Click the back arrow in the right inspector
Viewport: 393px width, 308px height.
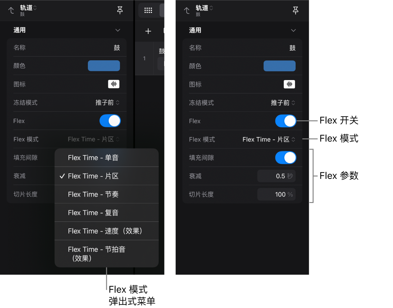187,11
